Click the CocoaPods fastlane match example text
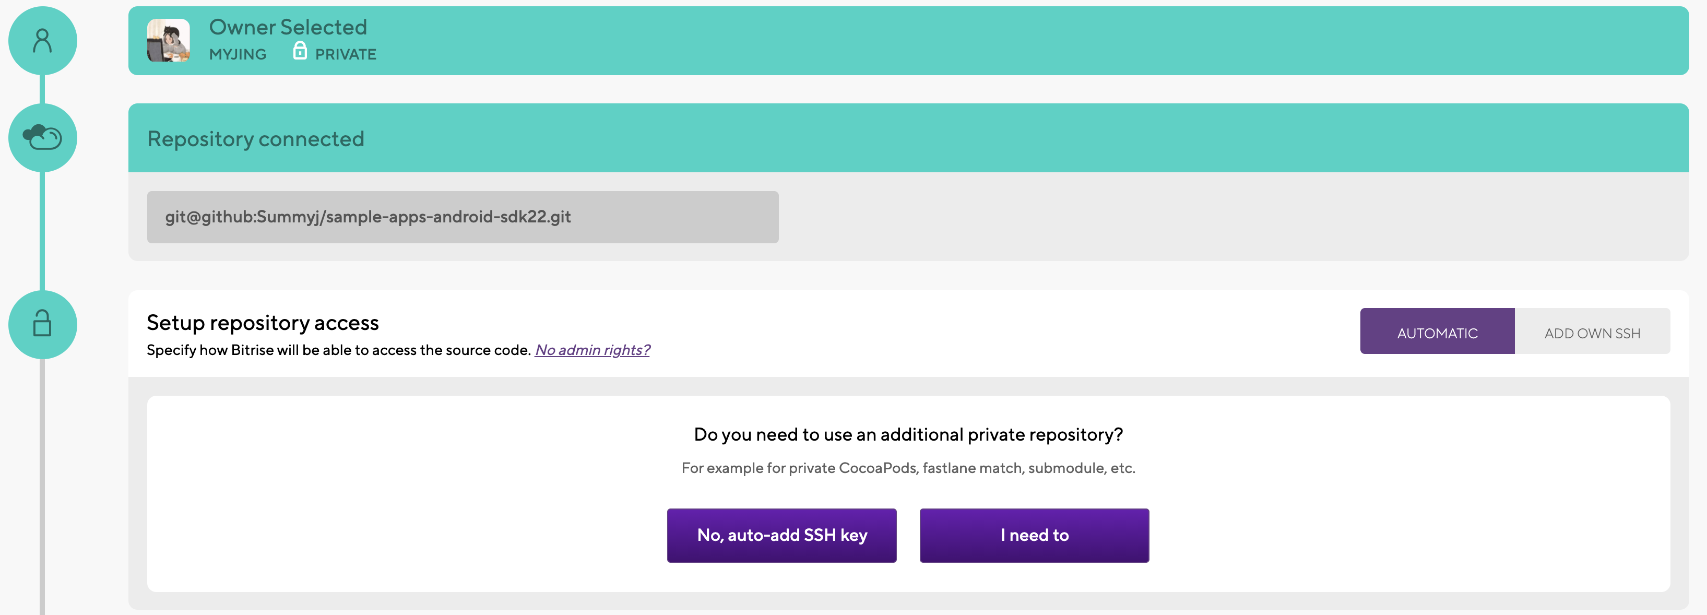This screenshot has height=615, width=1707. tap(908, 468)
